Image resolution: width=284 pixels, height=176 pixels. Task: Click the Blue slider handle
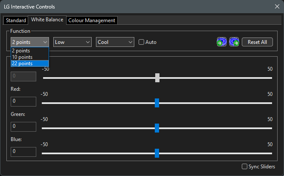pyautogui.click(x=157, y=153)
